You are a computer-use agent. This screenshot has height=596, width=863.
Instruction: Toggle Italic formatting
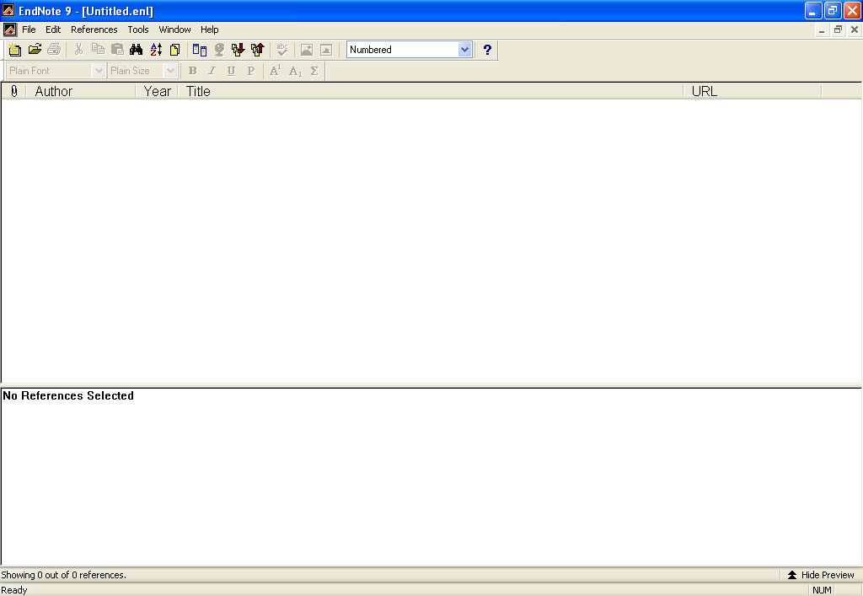pyautogui.click(x=212, y=71)
